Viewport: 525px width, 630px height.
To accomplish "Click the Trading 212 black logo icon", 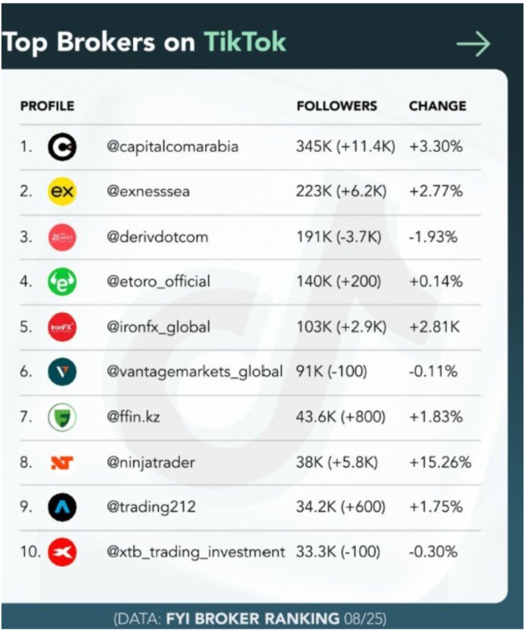I will point(62,507).
